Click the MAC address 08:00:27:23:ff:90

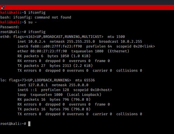coord(48,51)
